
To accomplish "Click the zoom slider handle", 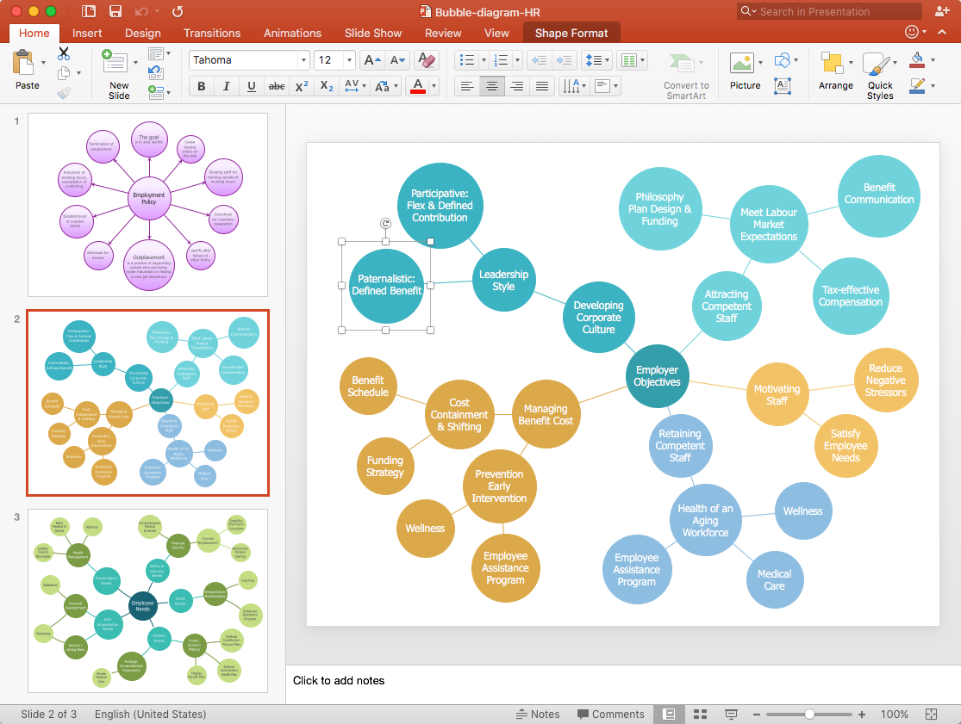I will 809,715.
